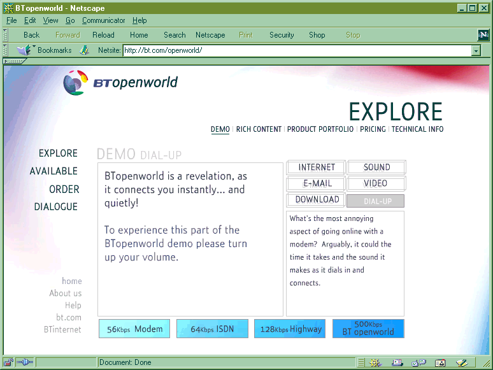The height and width of the screenshot is (370, 493).
Task: Open the File menu
Action: pos(11,20)
